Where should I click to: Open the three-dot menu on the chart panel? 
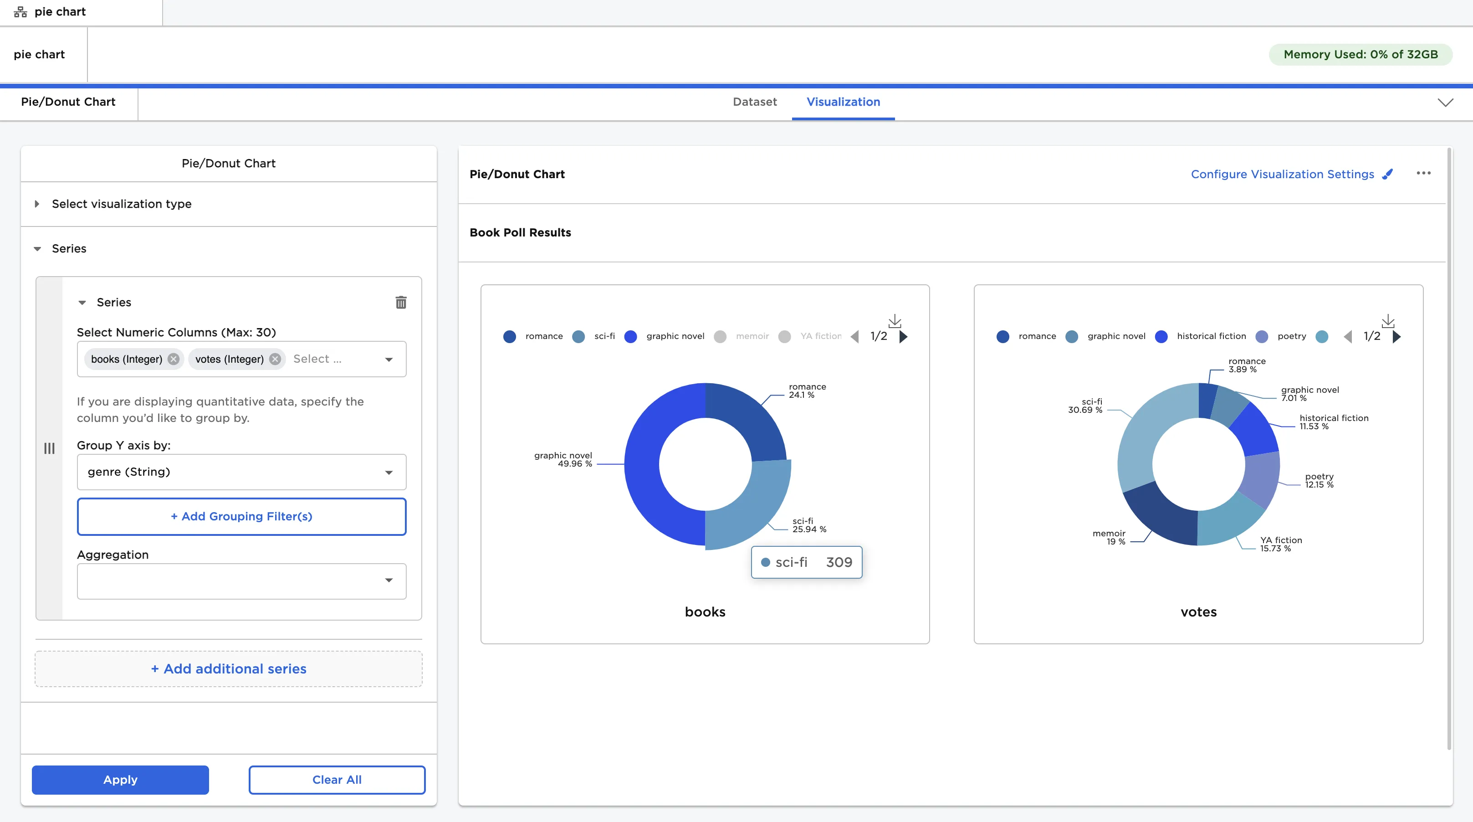click(1424, 173)
